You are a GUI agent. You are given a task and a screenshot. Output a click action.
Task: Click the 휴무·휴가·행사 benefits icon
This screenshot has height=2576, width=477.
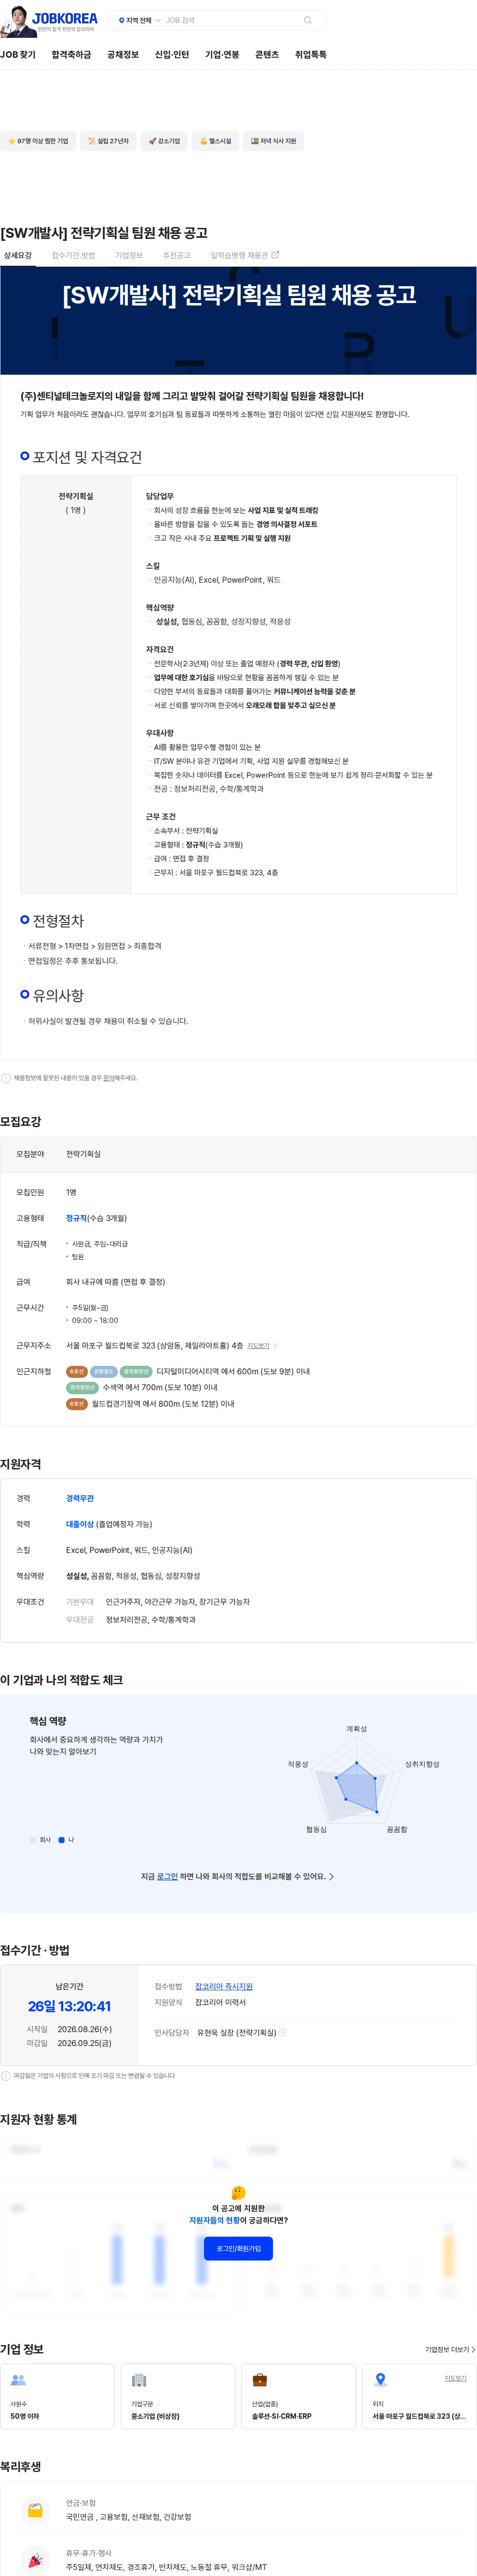point(35,2560)
